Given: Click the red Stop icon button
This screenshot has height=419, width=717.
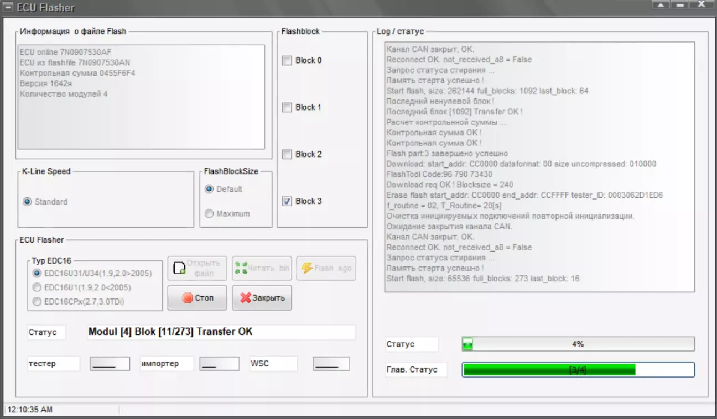Looking at the screenshot, I should click(188, 298).
